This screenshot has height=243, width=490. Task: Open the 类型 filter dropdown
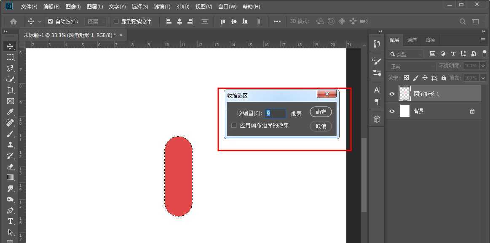[405, 54]
